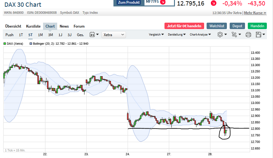Image resolution: width=273 pixels, height=158 pixels.
Task: Select the 1J time range
Action: [60, 35]
